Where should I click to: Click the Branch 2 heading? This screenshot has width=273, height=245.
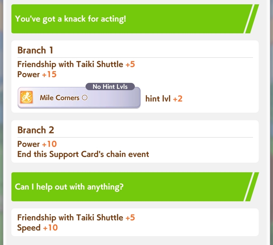pyautogui.click(x=36, y=130)
